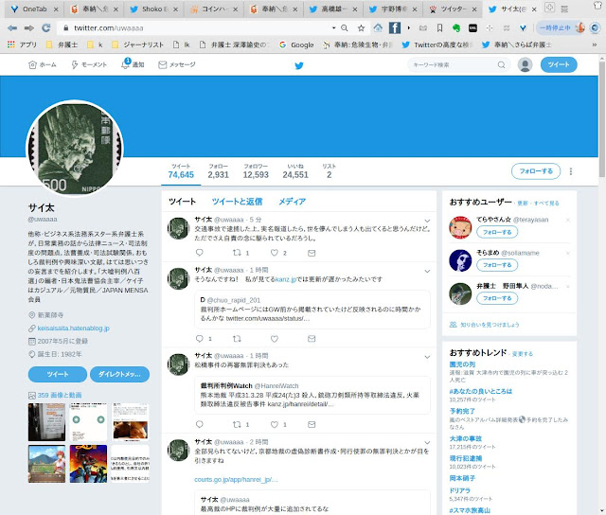
Task: Open more options dots beside フォローする
Action: click(x=571, y=171)
